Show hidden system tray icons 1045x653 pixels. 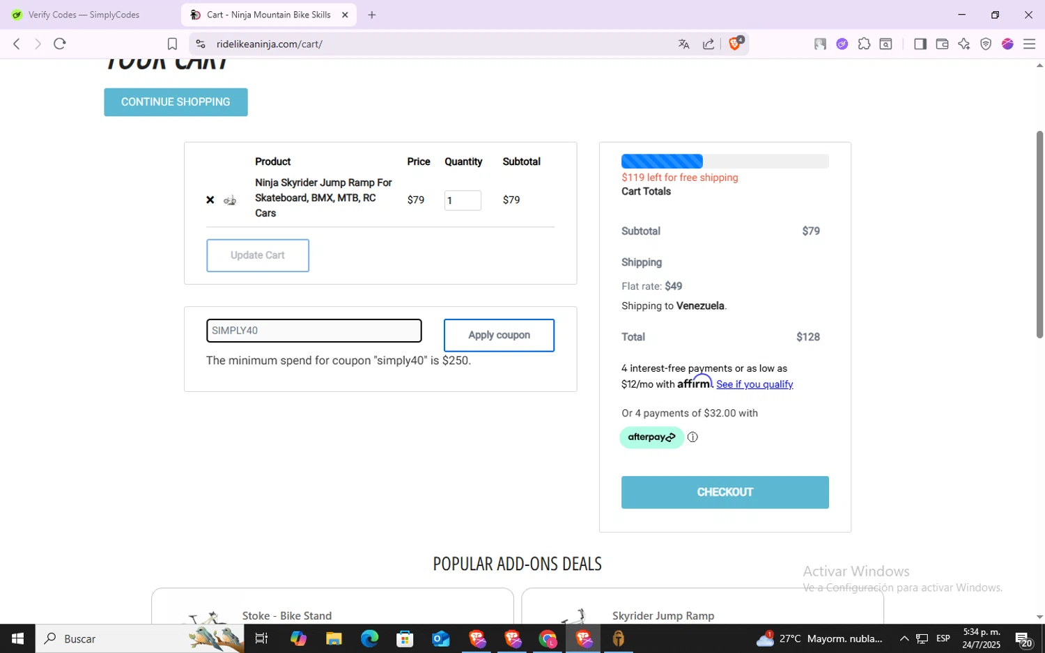pos(904,638)
